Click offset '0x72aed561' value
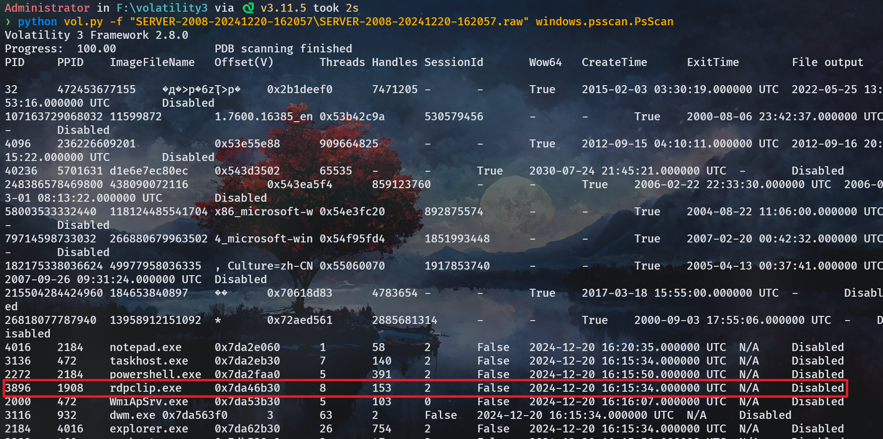This screenshot has height=439, width=883. click(x=300, y=320)
